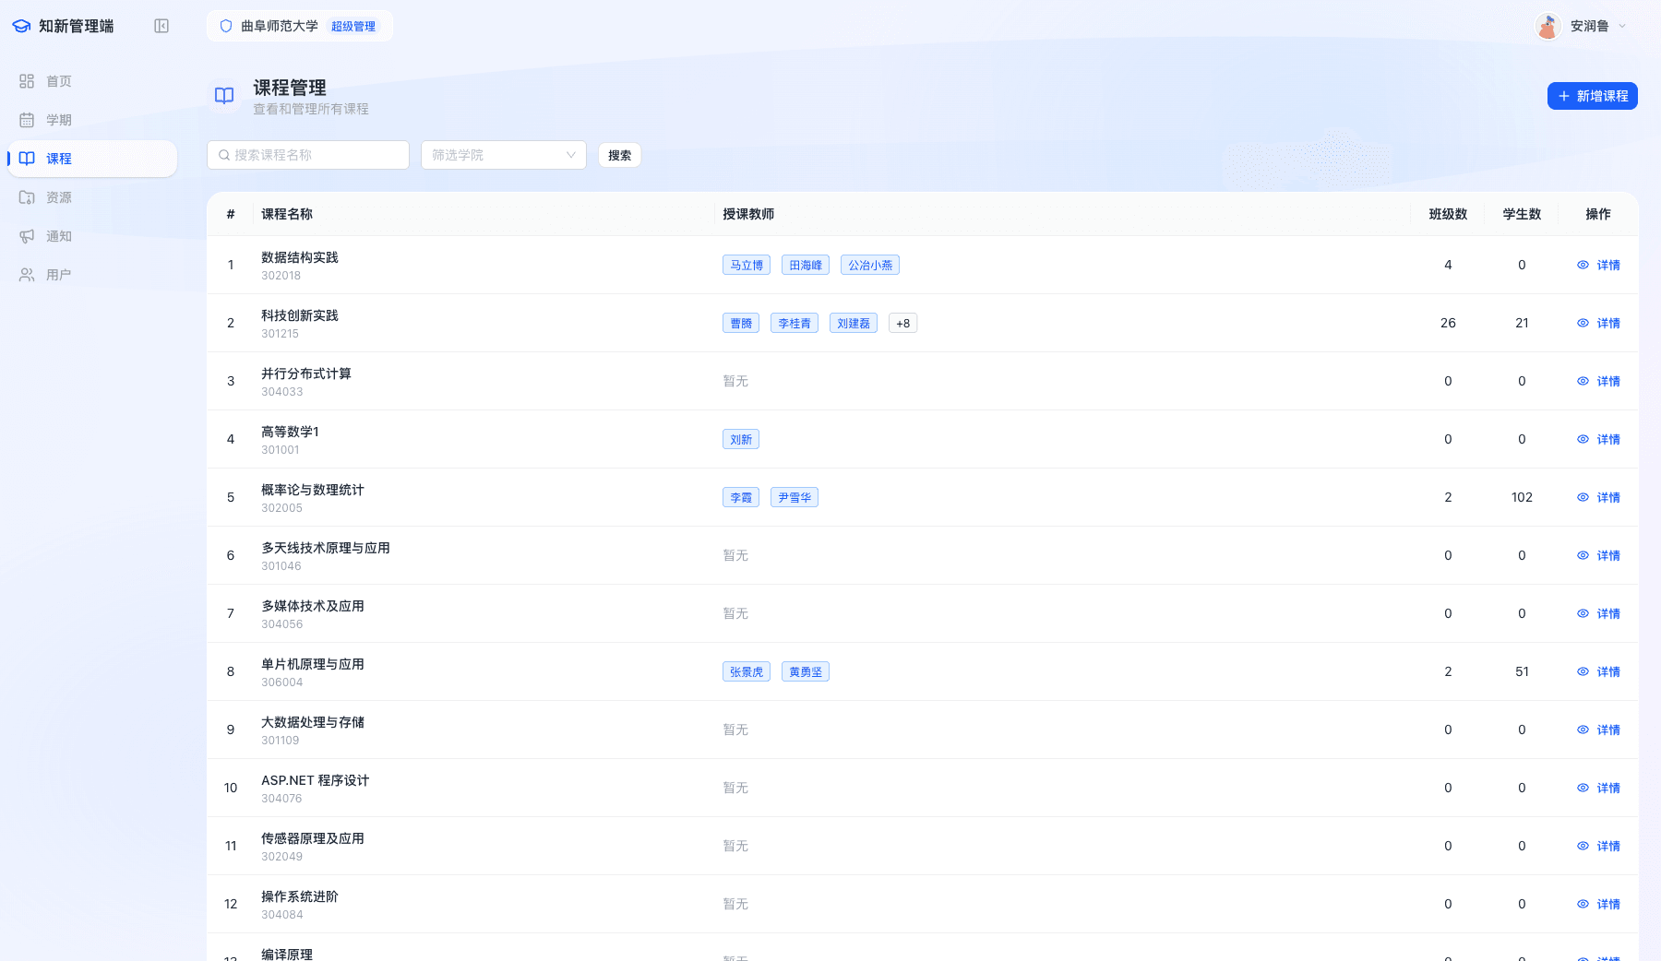Click the people icon for 用户
Viewport: 1661px width, 961px height.
point(27,275)
